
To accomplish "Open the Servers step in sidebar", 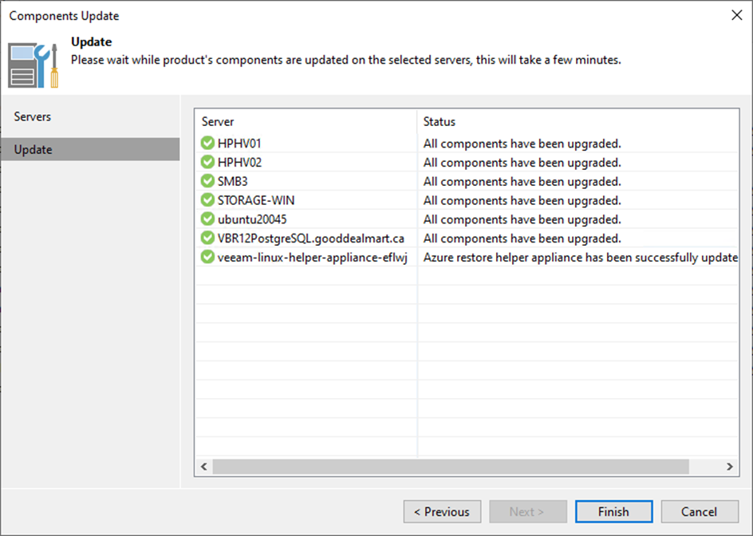I will (x=33, y=116).
